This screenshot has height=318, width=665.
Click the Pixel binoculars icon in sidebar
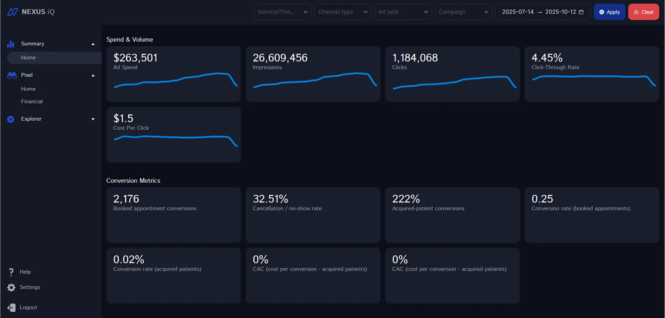click(x=12, y=75)
